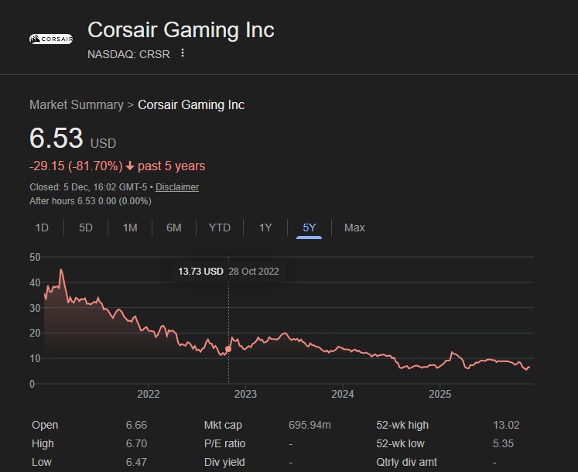Select the 1D time range tab
The image size is (578, 472).
pyautogui.click(x=42, y=227)
